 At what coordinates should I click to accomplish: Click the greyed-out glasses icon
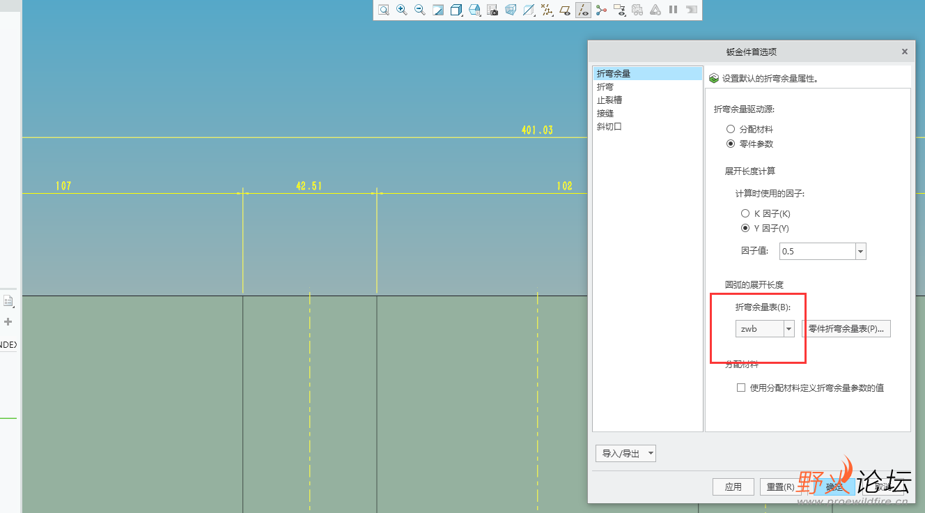coord(637,10)
